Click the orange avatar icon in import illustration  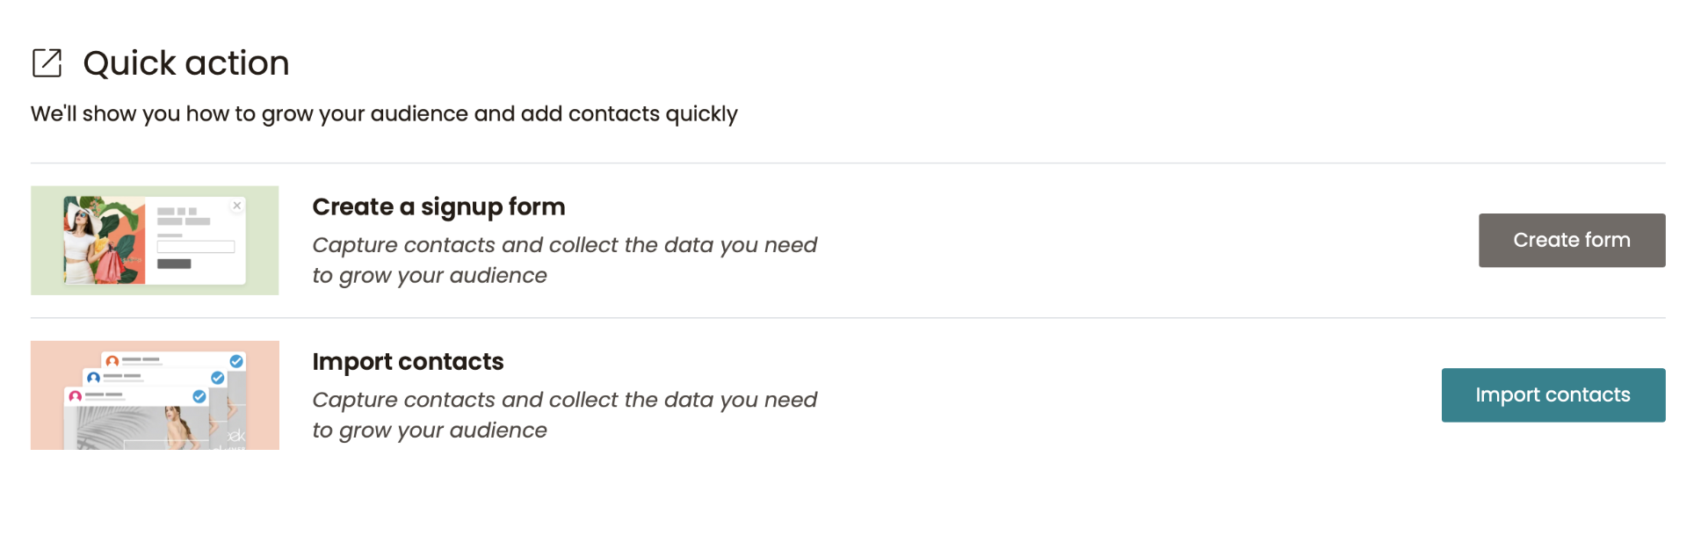pyautogui.click(x=112, y=361)
